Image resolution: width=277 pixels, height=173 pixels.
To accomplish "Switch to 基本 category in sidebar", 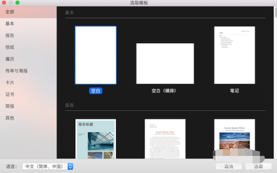I will pyautogui.click(x=10, y=24).
